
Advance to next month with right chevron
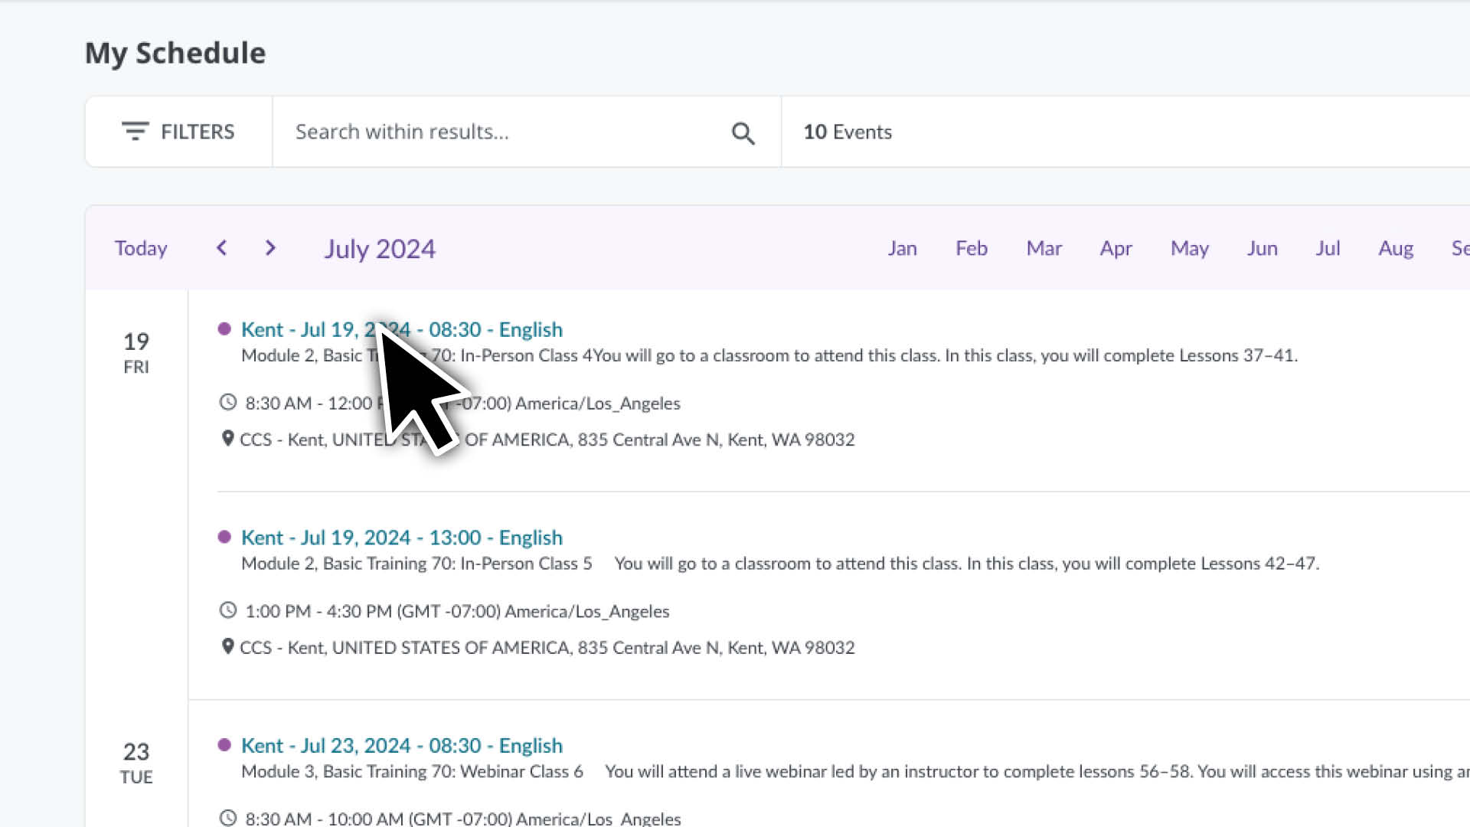click(x=269, y=247)
